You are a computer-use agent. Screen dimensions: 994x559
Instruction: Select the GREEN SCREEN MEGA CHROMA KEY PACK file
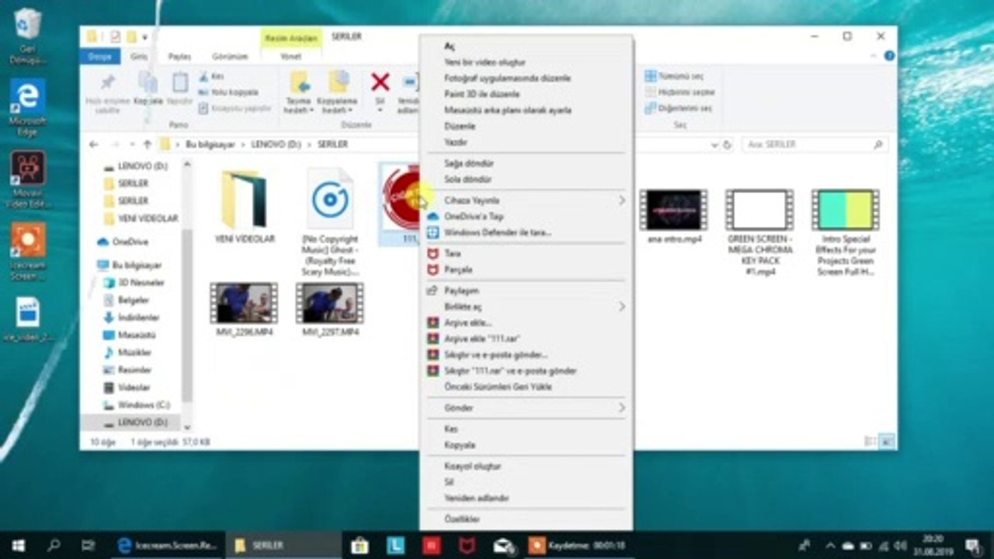pos(759,232)
